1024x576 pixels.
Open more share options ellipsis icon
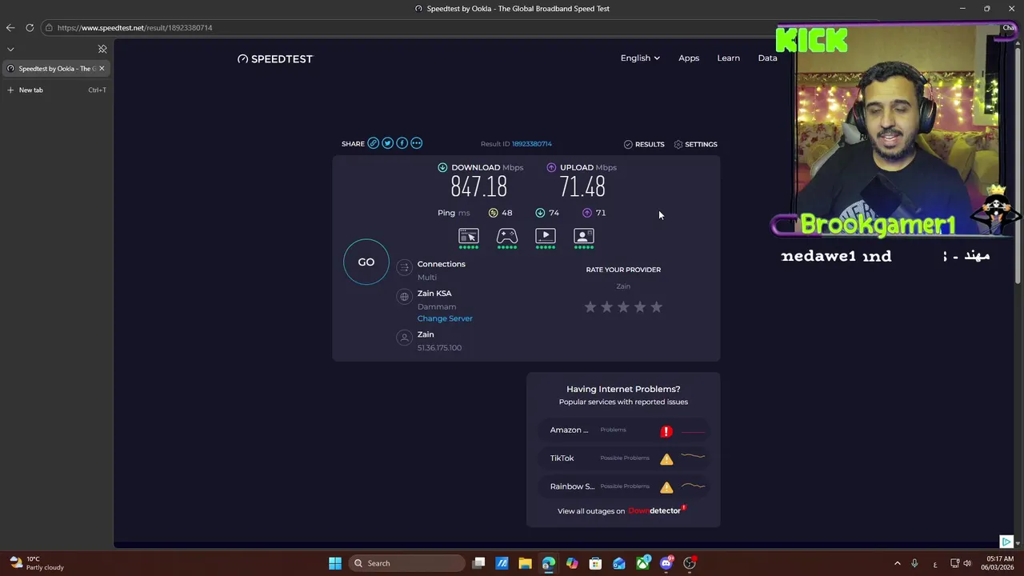point(416,143)
